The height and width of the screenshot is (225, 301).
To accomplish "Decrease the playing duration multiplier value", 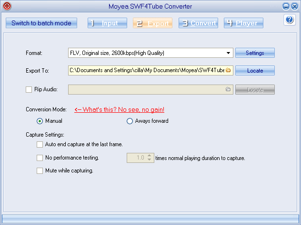I will tap(150, 160).
